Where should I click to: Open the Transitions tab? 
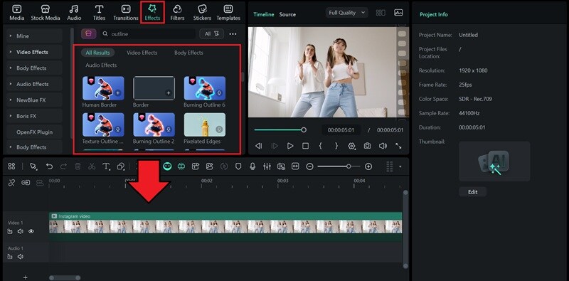click(126, 13)
